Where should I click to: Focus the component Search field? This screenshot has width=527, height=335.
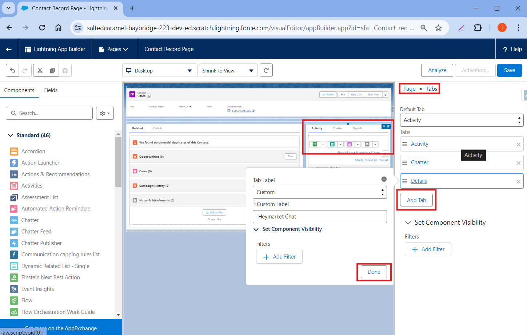tap(49, 113)
